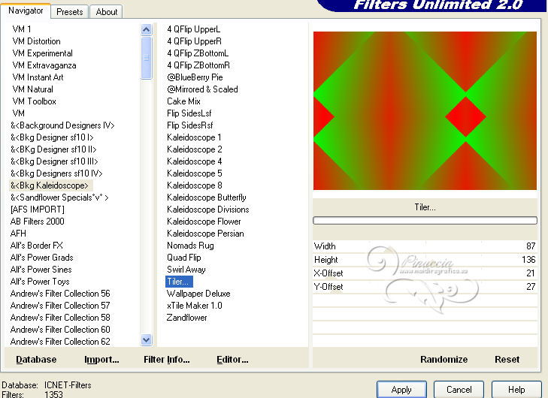Choose the 4 QFlip ZBottomR filter
Viewport: 548px width, 398px height.
click(198, 65)
